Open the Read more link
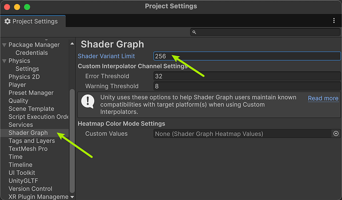The image size is (342, 200). point(323,98)
